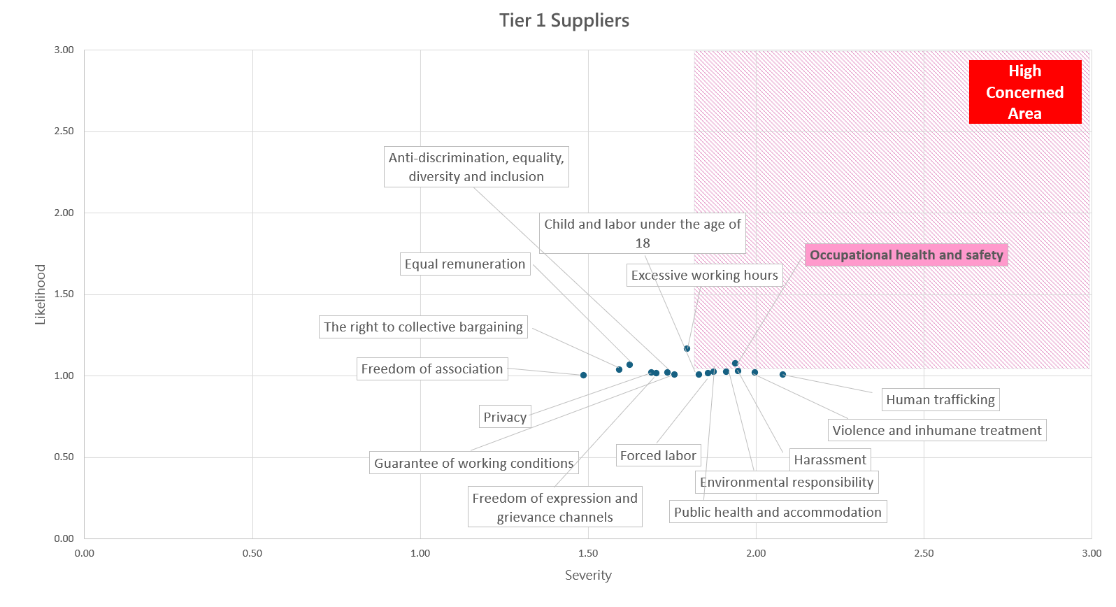1116x607 pixels.
Task: Click the Child and labor under 18 label
Action: tap(642, 234)
